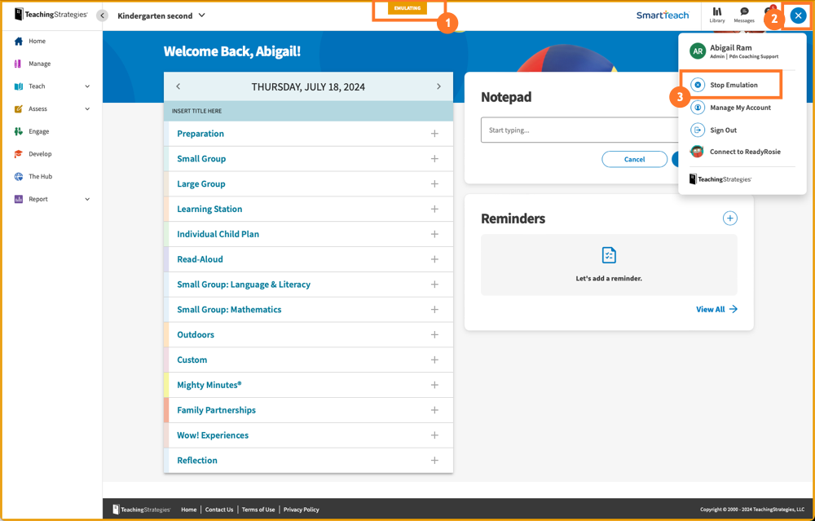815x521 pixels.
Task: Cancel the notepad entry
Action: 634,159
